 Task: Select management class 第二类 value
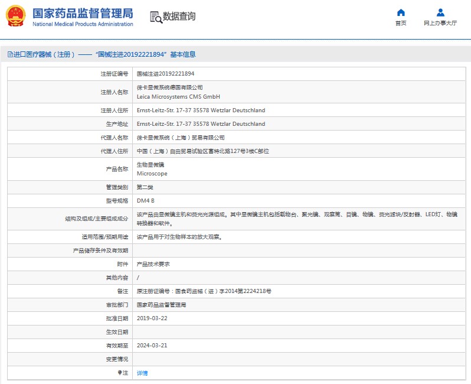[x=145, y=187]
